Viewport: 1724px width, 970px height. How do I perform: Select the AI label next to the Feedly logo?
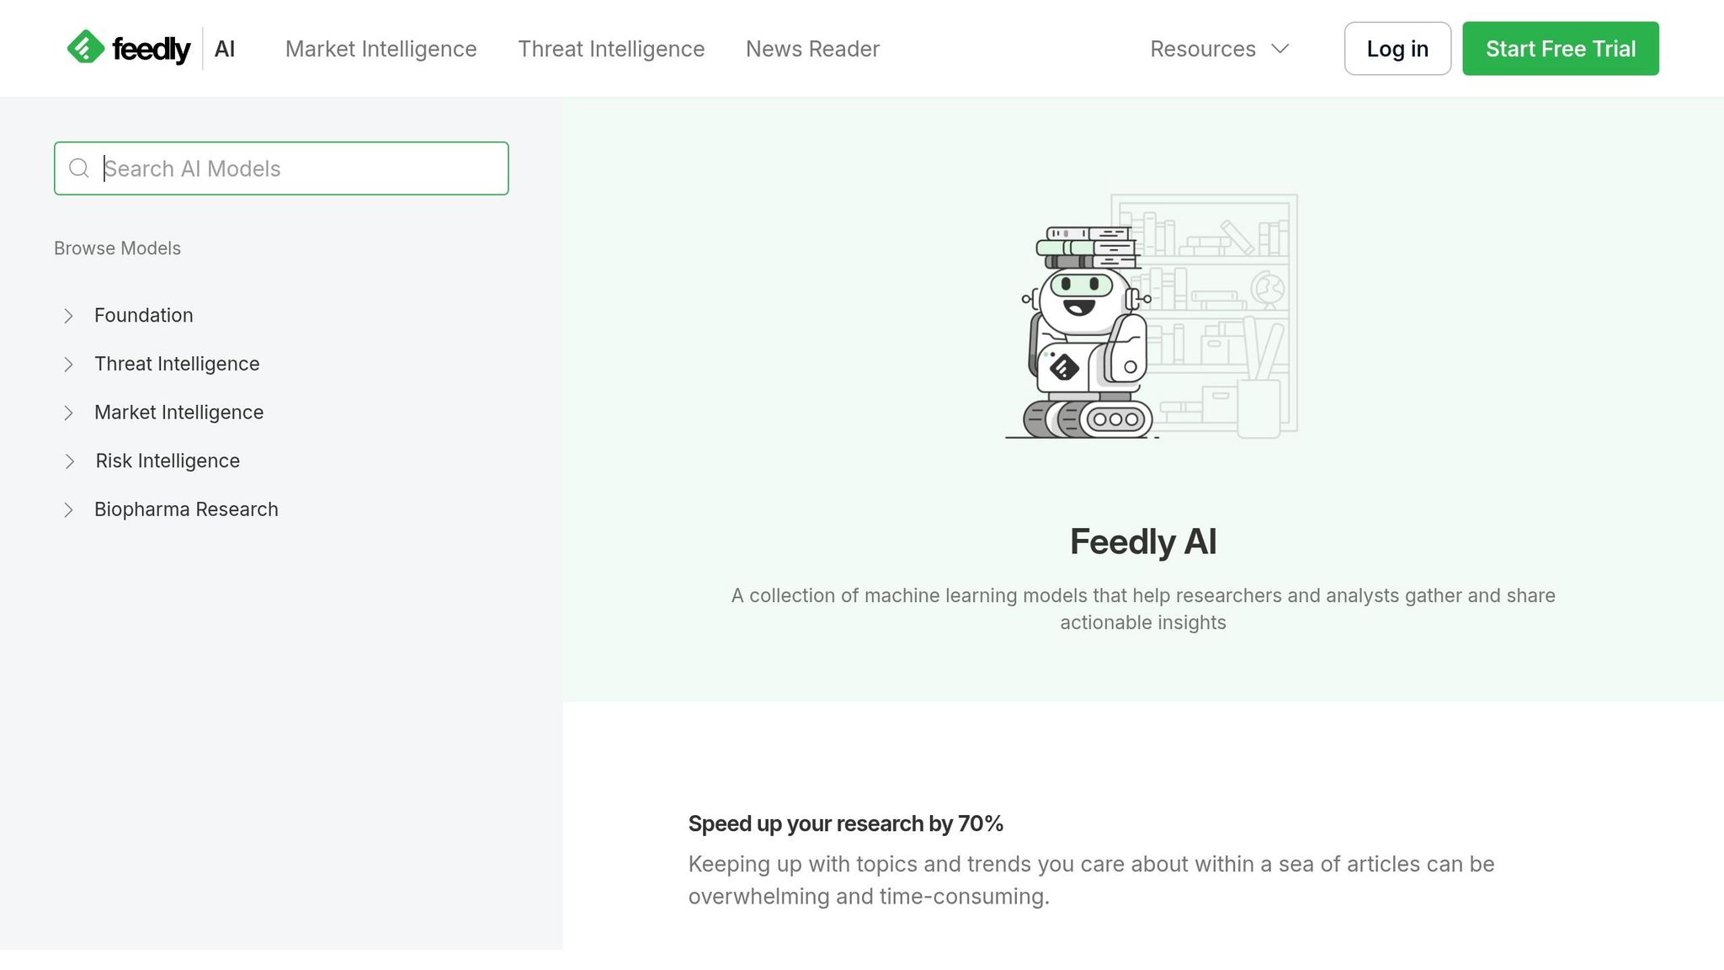pyautogui.click(x=224, y=48)
